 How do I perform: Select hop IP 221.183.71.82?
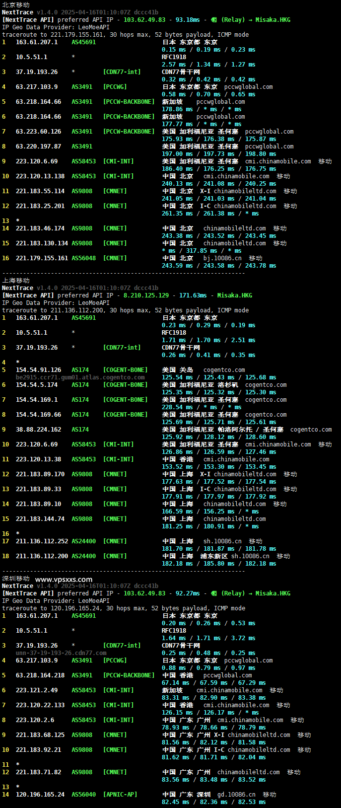click(39, 772)
